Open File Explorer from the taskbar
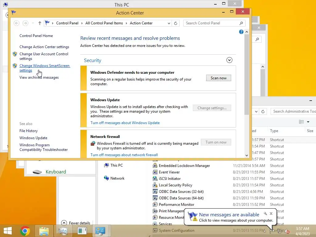316x237 pixels. [44, 231]
